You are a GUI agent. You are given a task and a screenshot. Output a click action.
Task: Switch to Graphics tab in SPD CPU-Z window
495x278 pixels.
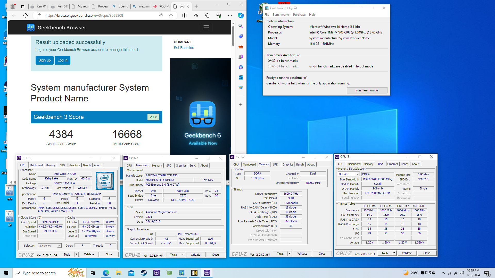392,164
